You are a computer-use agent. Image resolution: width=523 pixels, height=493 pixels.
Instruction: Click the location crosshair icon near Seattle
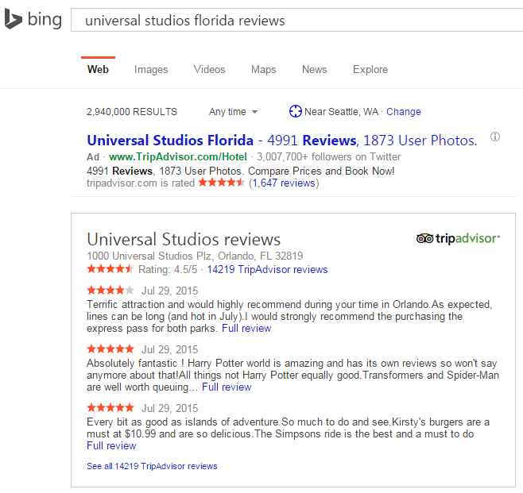(296, 111)
